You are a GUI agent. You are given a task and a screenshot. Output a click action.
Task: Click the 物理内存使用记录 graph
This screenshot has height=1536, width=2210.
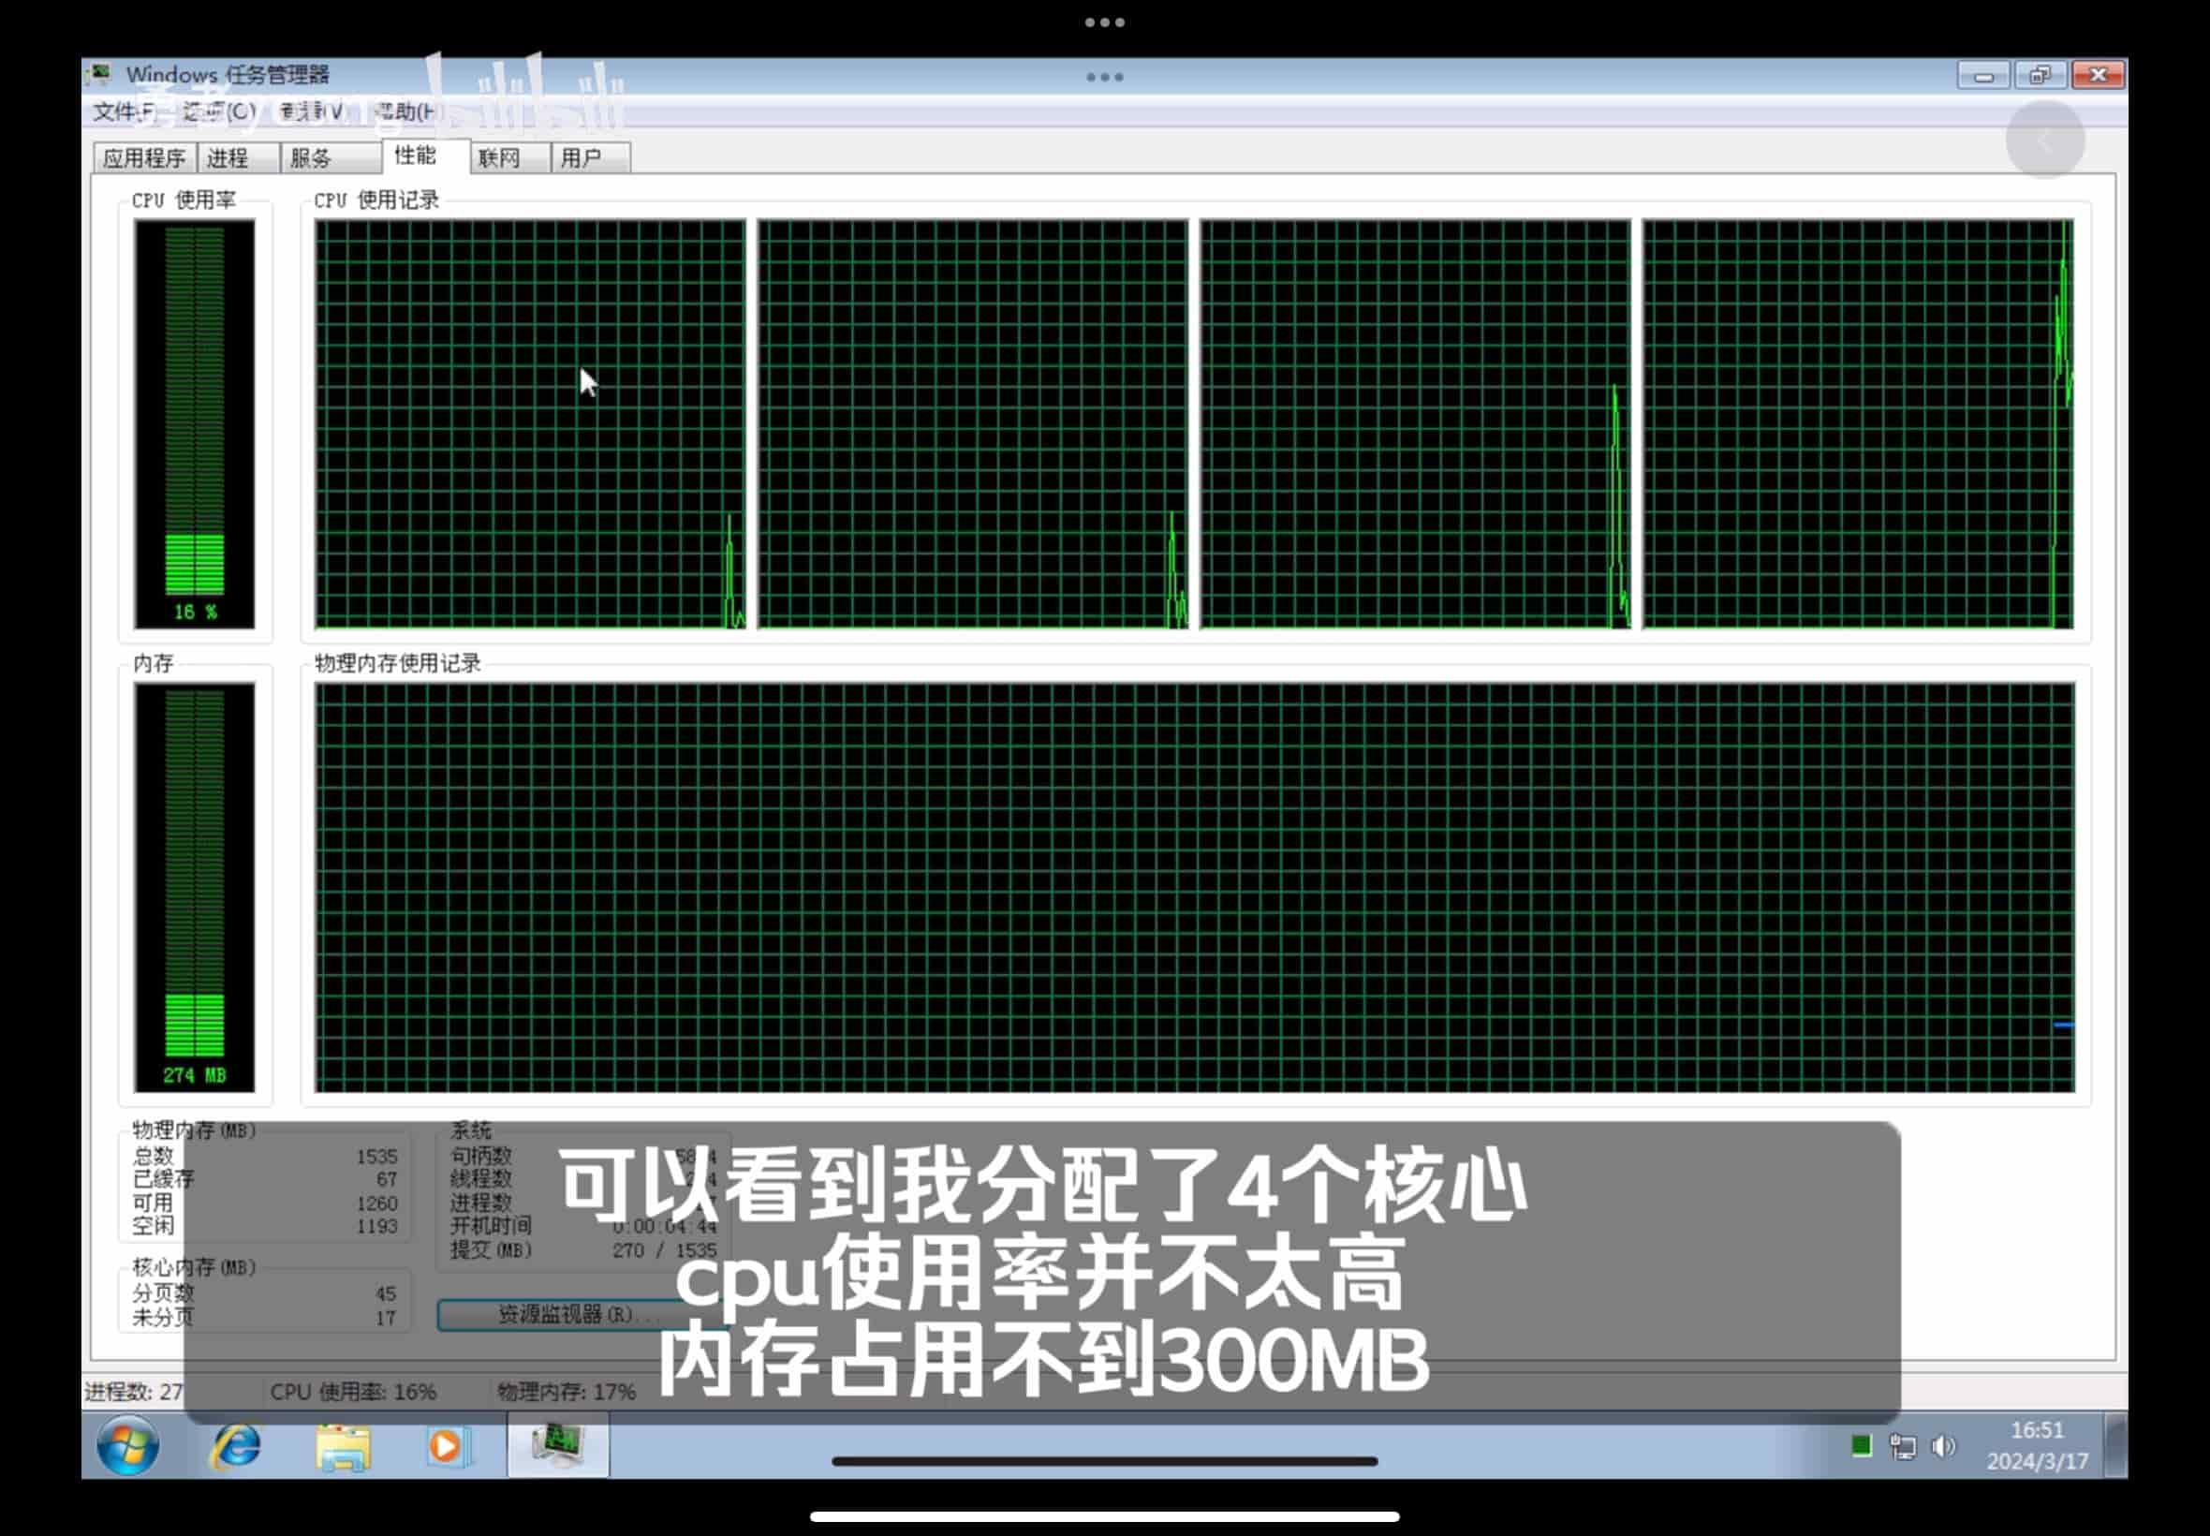click(x=1195, y=887)
